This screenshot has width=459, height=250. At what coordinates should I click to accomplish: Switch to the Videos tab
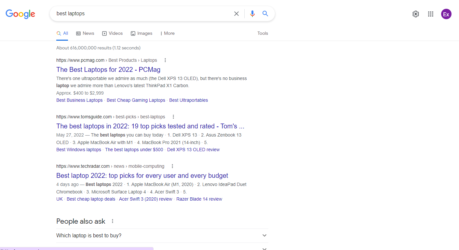pos(113,33)
